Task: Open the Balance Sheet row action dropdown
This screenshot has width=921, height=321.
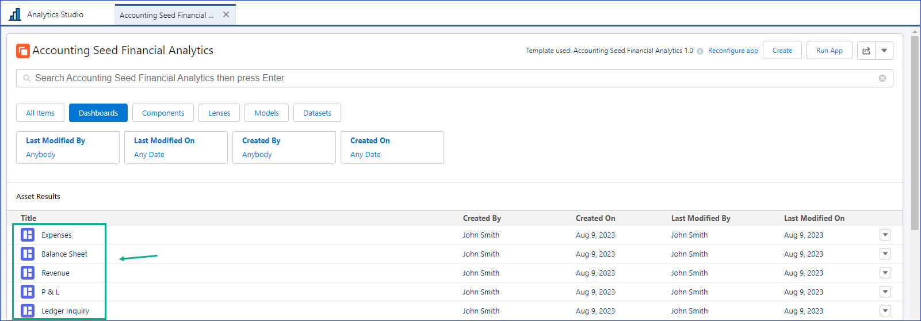Action: tap(885, 254)
